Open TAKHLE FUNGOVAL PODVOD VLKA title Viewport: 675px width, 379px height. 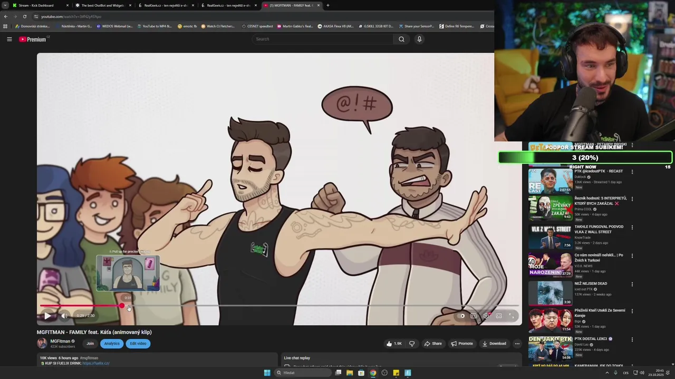(599, 229)
